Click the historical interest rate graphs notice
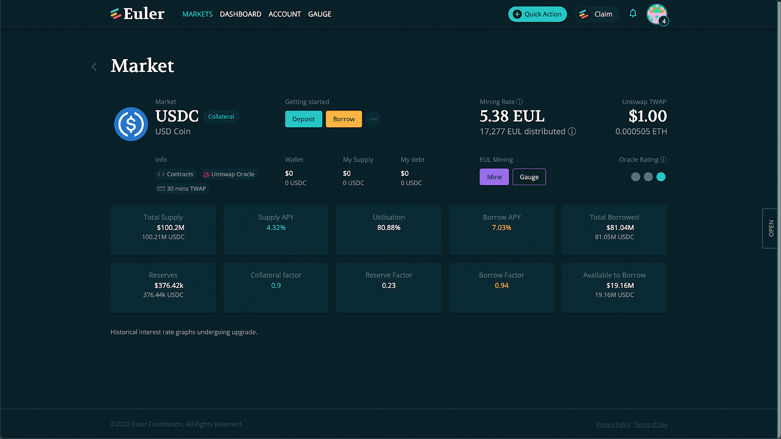This screenshot has width=781, height=439. [184, 332]
